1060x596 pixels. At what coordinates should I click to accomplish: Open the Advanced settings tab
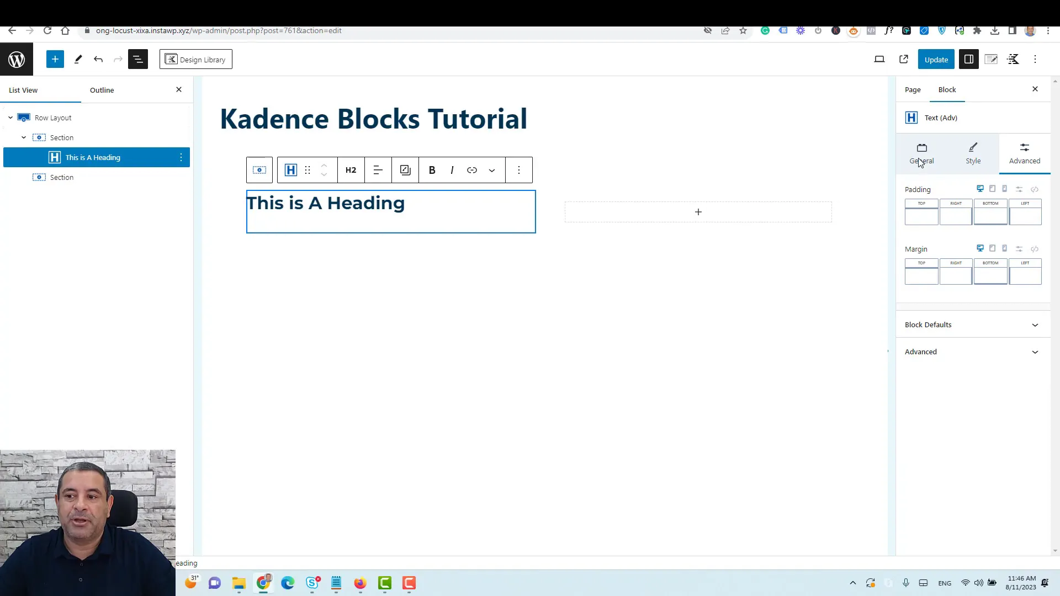click(x=1025, y=153)
